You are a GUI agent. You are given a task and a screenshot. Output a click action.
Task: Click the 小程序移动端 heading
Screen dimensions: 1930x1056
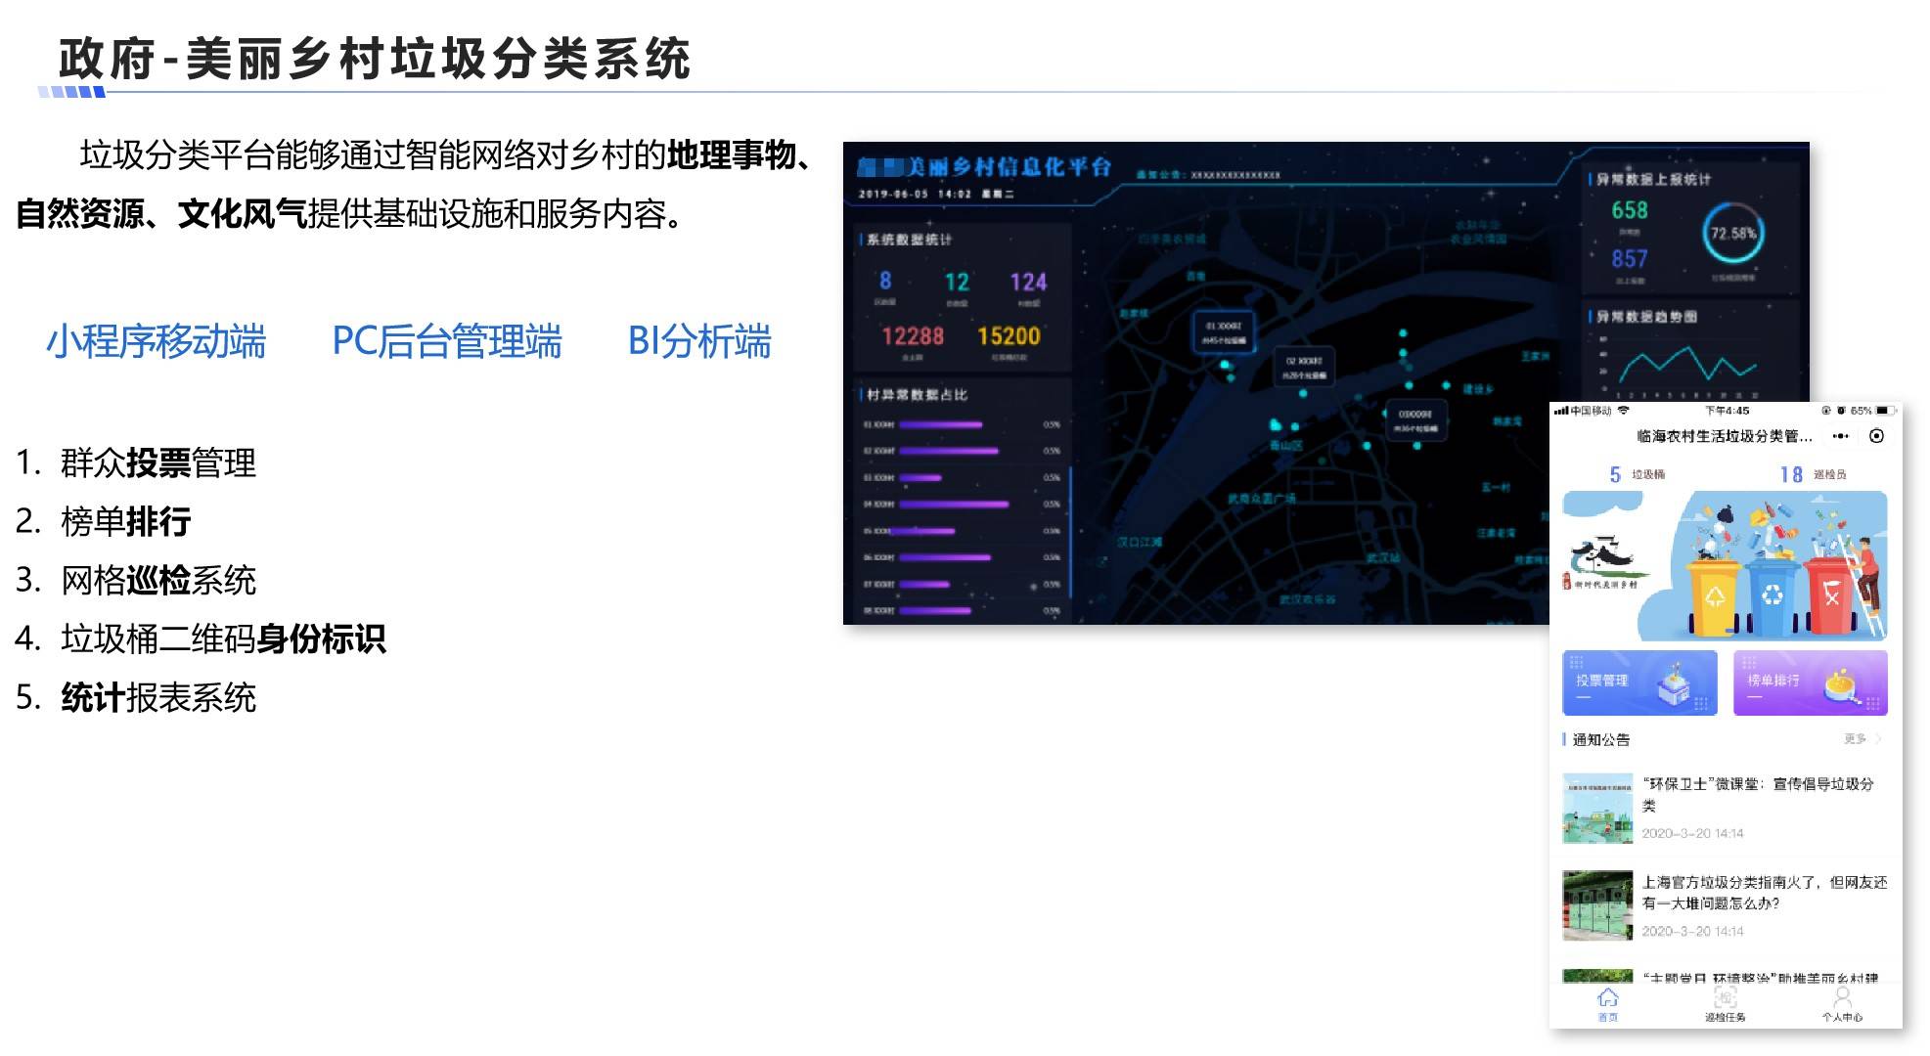(x=156, y=341)
